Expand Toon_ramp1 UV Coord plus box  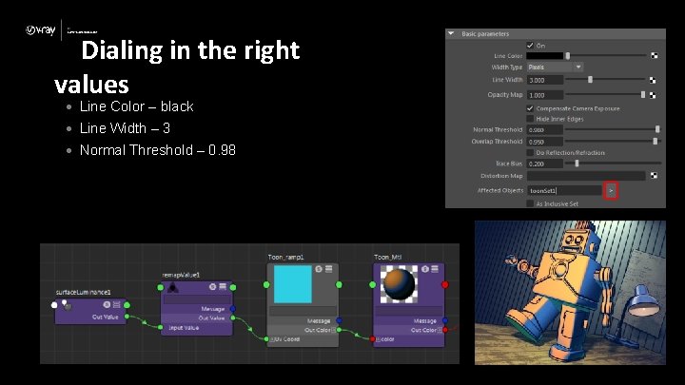point(272,339)
